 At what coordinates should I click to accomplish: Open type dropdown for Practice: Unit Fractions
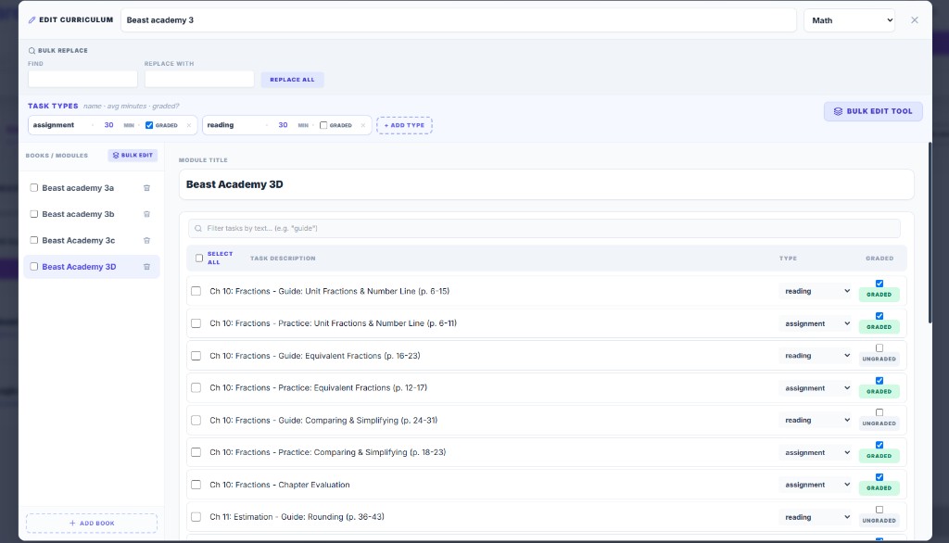[x=816, y=324]
